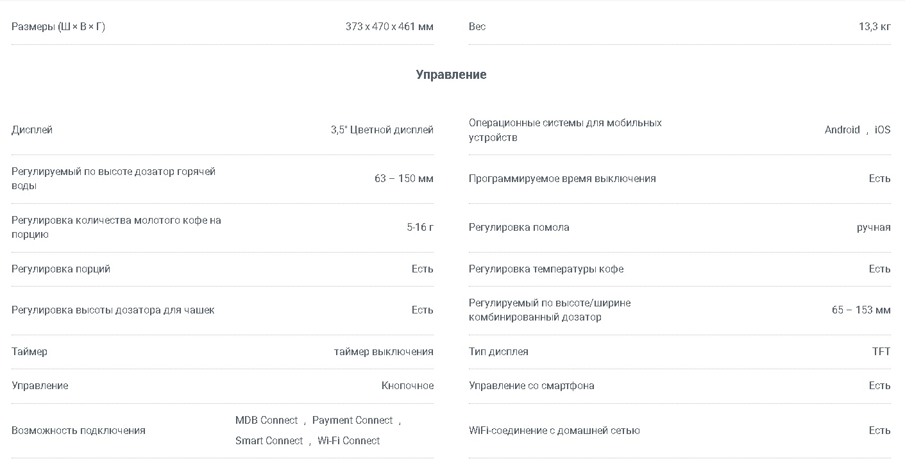The width and height of the screenshot is (905, 459).
Task: Select the 'ручная' grind adjustment value
Action: (874, 228)
